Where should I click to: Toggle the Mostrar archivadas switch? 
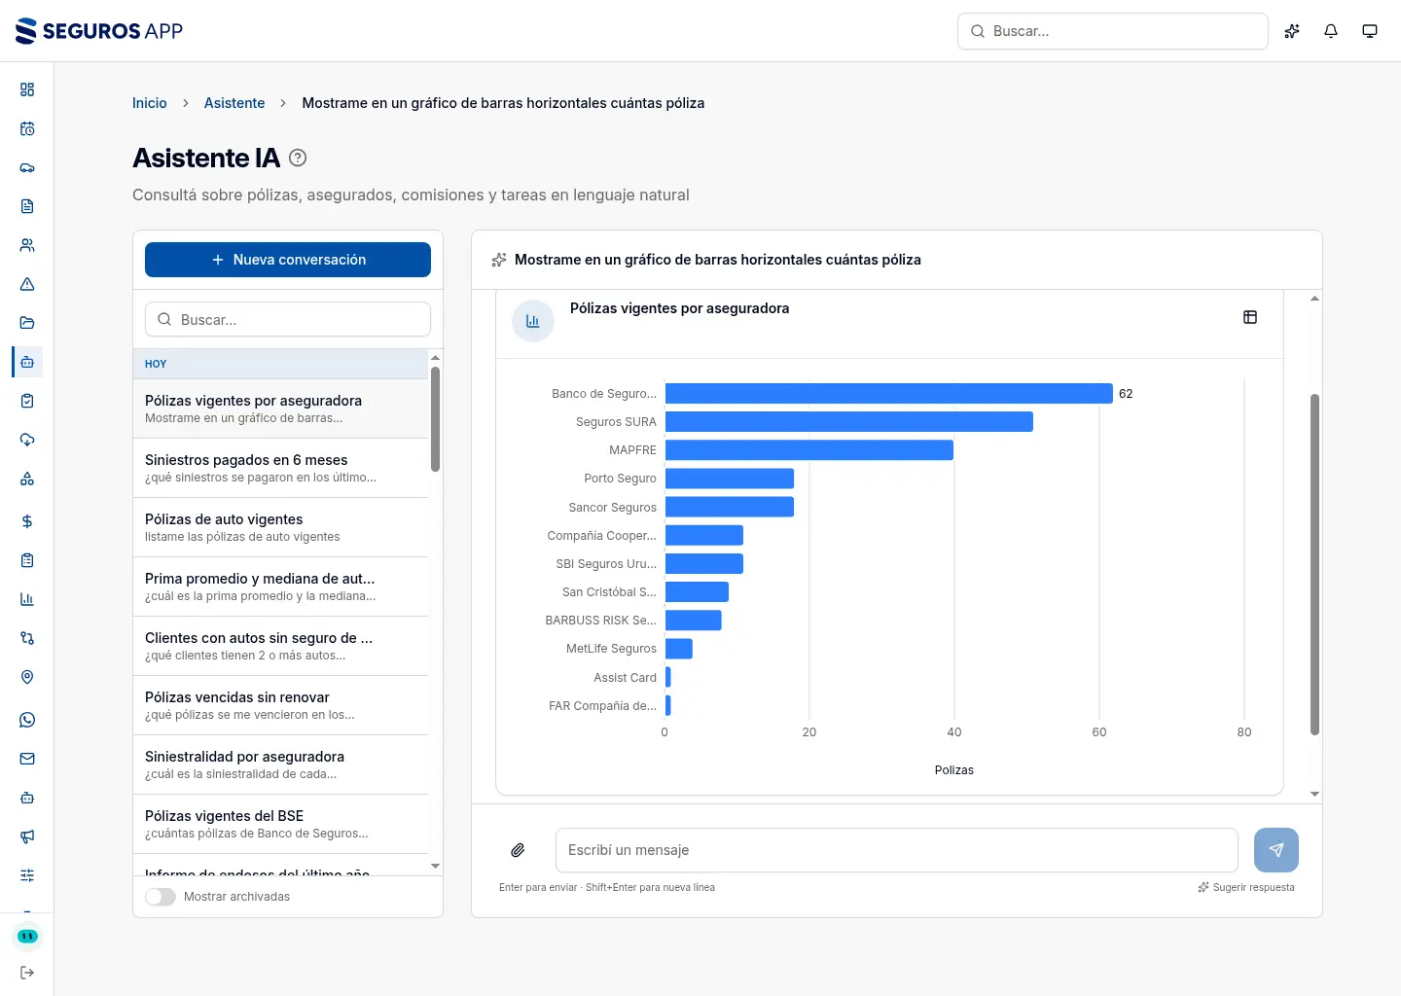click(161, 897)
